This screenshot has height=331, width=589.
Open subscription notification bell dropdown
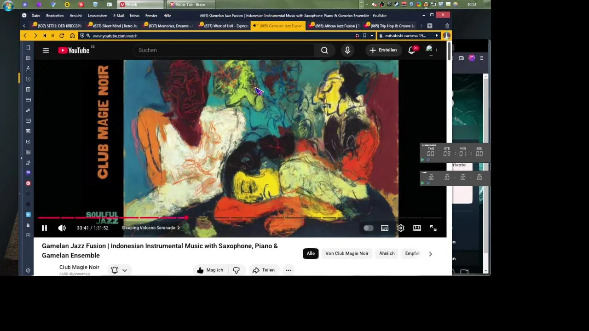(119, 270)
